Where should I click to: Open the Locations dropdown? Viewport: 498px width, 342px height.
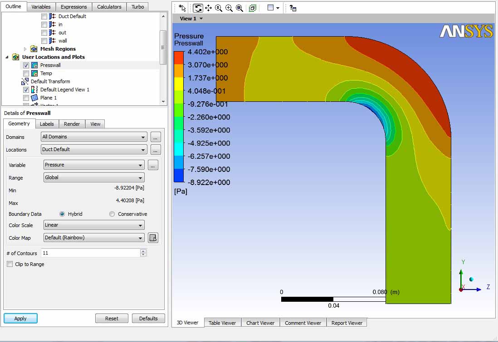pyautogui.click(x=94, y=149)
